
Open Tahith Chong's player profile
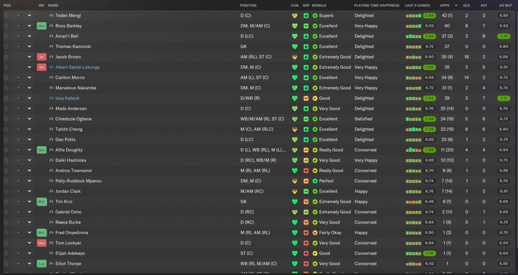coord(69,129)
